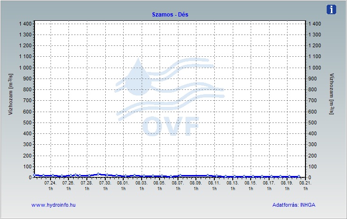Click the 08.05. date label
This screenshot has width=347, height=219.
(x=160, y=183)
